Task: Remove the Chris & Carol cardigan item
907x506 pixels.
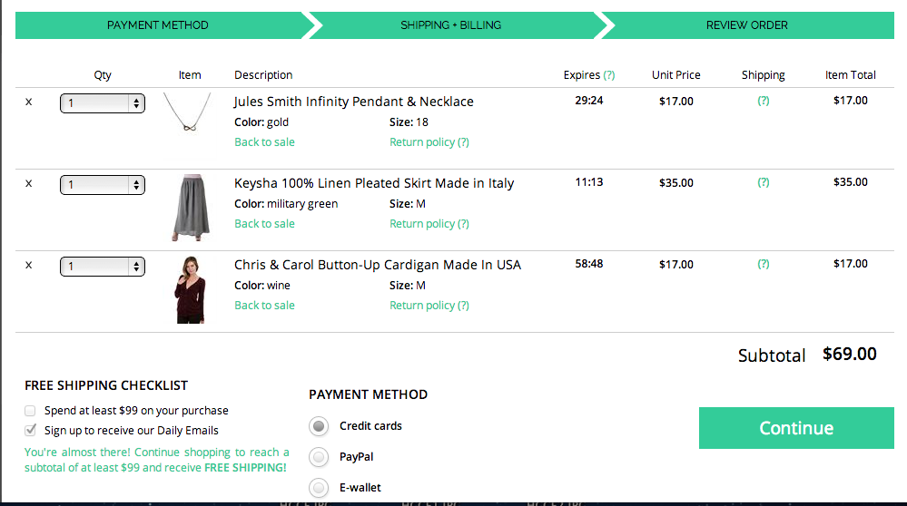Action: click(x=28, y=265)
